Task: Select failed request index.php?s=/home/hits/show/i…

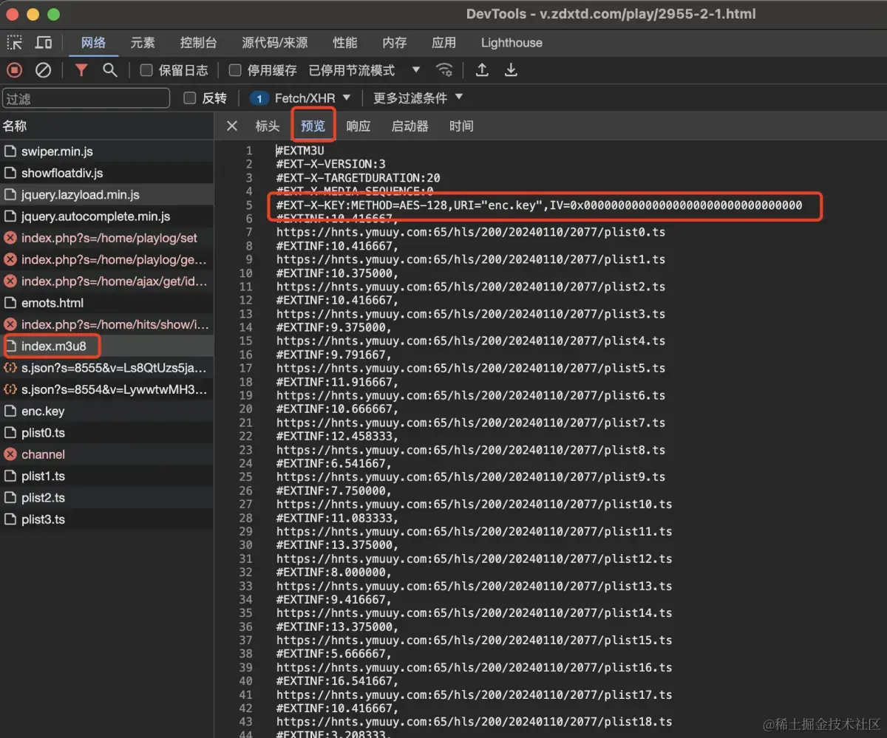Action: click(x=106, y=324)
